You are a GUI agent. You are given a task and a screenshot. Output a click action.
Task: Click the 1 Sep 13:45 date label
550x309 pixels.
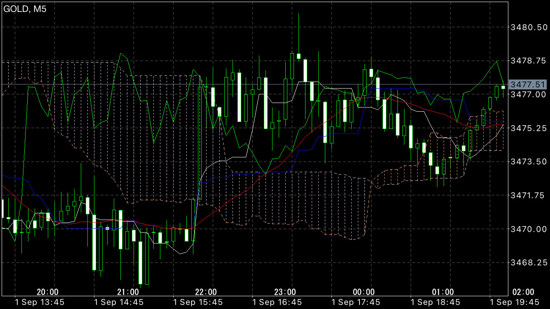click(40, 302)
